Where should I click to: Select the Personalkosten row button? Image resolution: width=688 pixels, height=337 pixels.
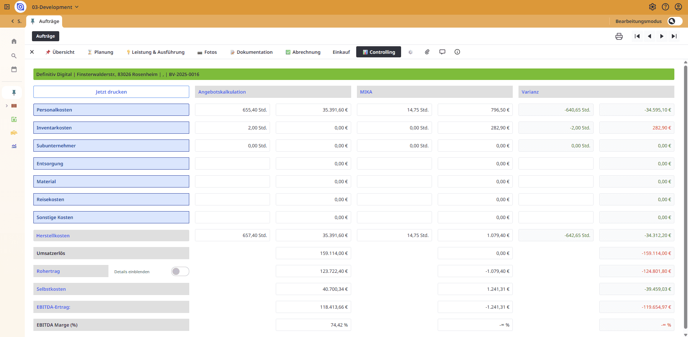click(111, 110)
